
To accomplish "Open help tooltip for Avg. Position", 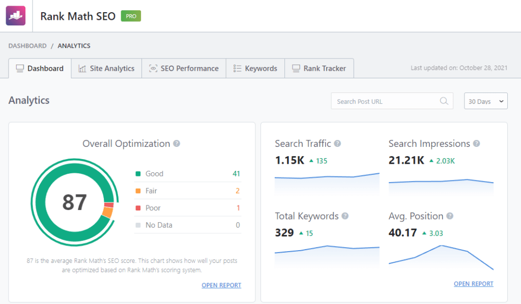I will [450, 216].
